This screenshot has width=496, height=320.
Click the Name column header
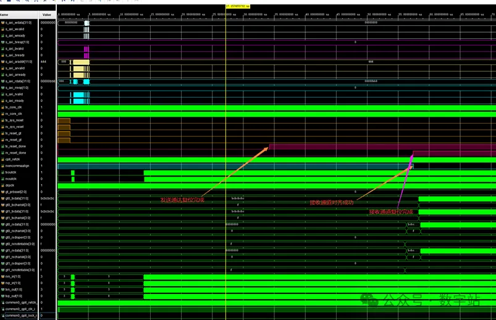(5, 15)
